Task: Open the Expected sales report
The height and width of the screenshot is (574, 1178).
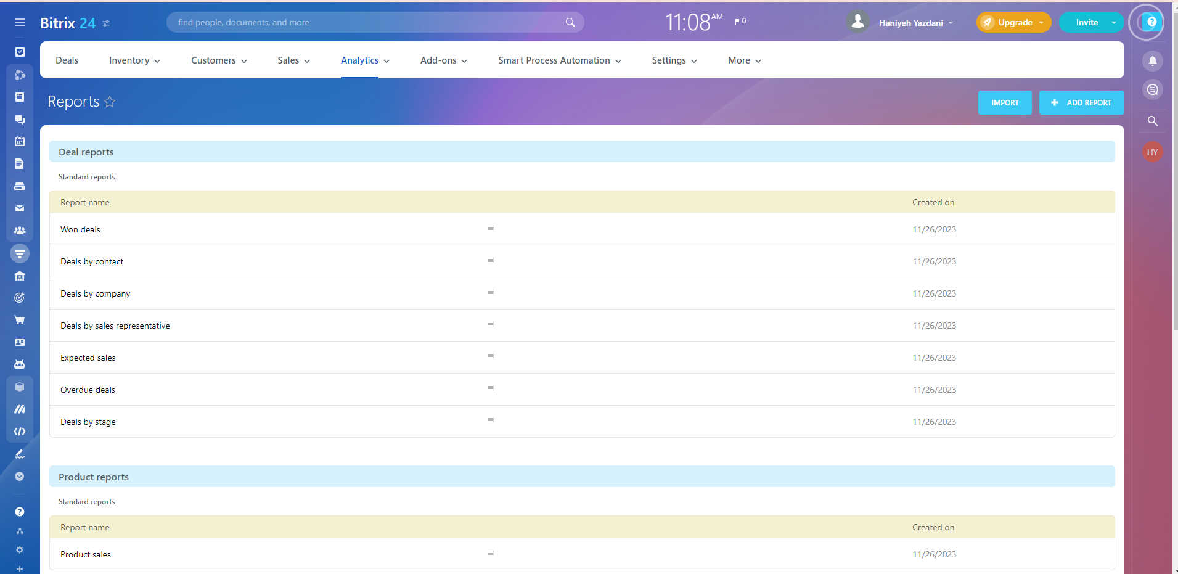Action: click(88, 358)
